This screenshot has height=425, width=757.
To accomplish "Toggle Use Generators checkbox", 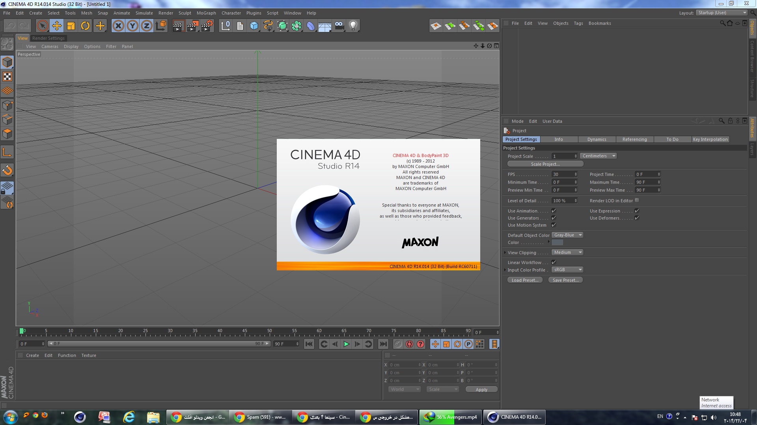I will (x=553, y=218).
